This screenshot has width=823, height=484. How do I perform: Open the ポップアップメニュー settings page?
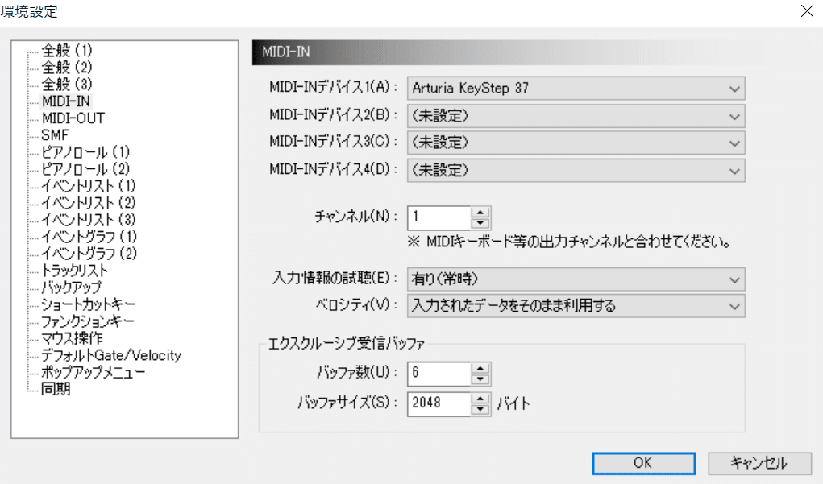click(x=94, y=372)
